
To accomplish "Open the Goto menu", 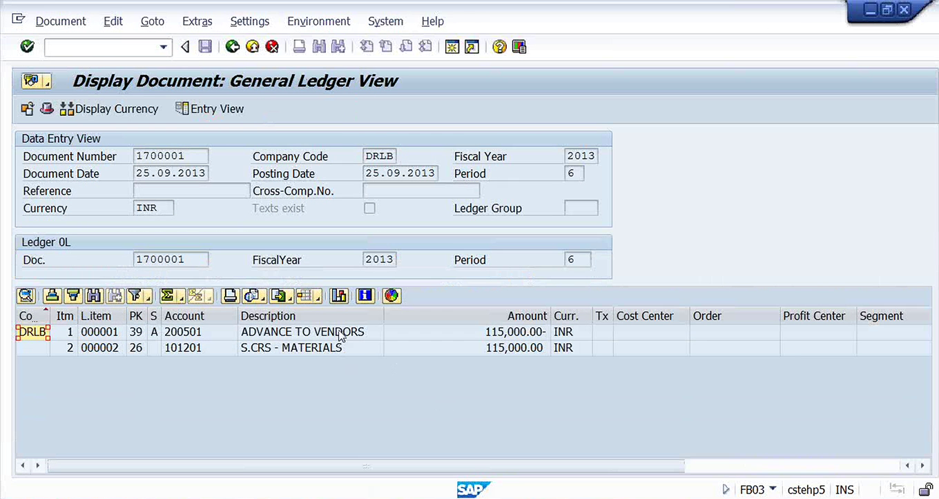I will tap(153, 21).
